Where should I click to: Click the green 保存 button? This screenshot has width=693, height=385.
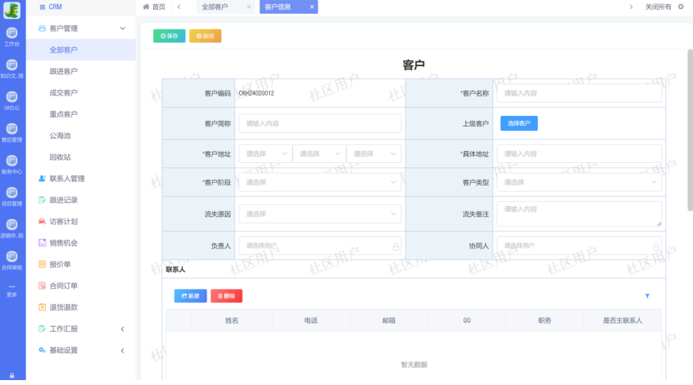(169, 36)
